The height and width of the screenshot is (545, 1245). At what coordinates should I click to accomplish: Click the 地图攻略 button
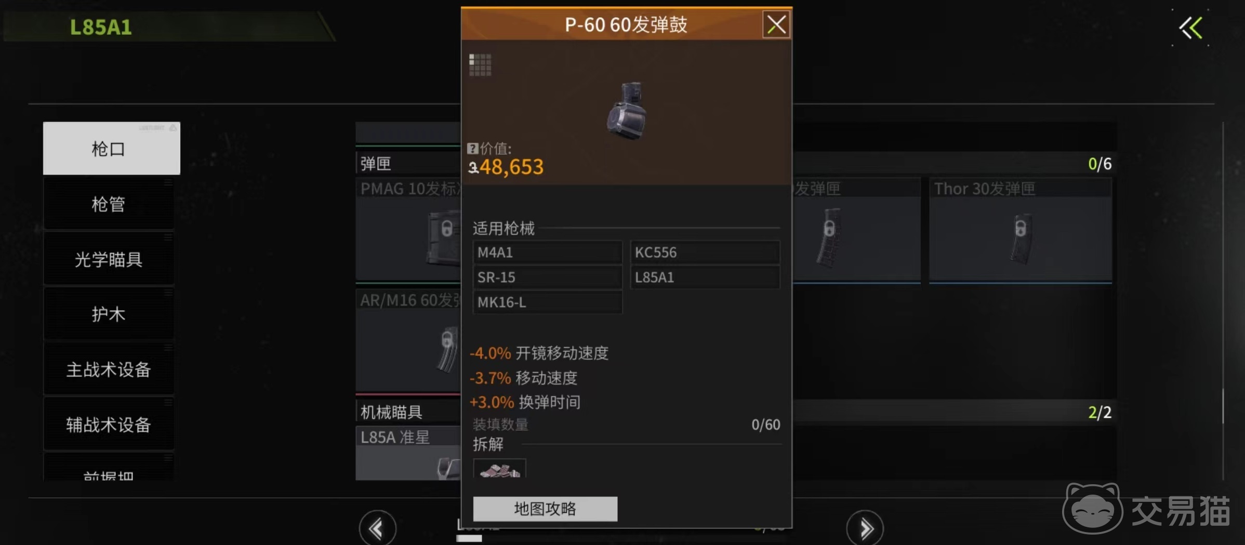[545, 509]
